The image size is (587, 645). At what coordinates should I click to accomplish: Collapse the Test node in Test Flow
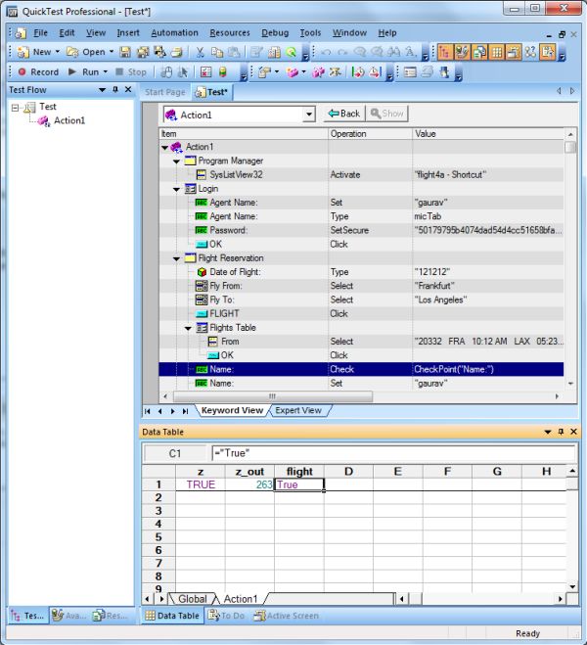click(16, 108)
